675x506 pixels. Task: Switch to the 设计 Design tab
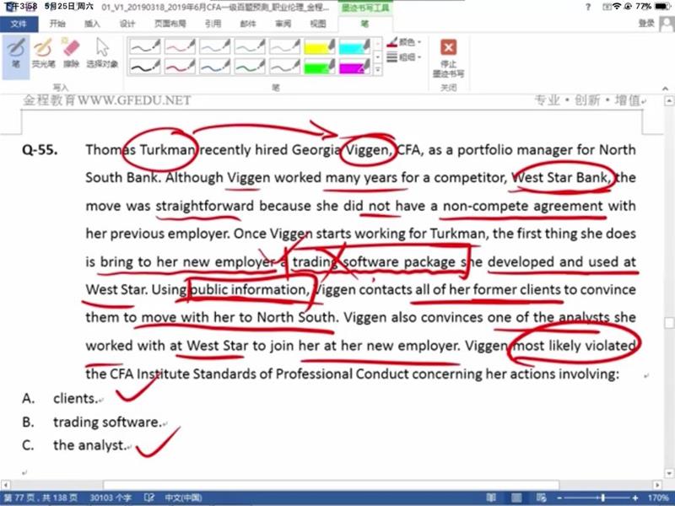point(127,24)
